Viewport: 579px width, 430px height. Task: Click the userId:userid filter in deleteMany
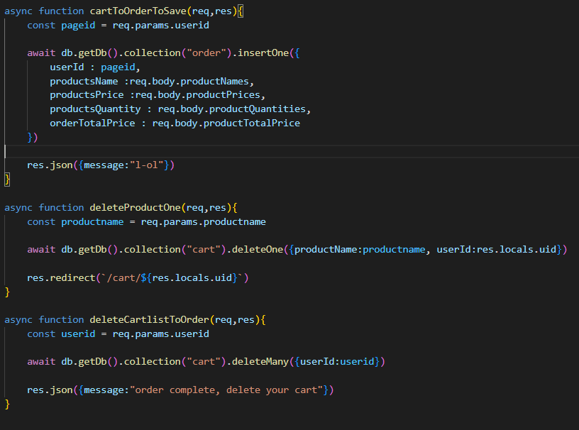[x=337, y=362]
